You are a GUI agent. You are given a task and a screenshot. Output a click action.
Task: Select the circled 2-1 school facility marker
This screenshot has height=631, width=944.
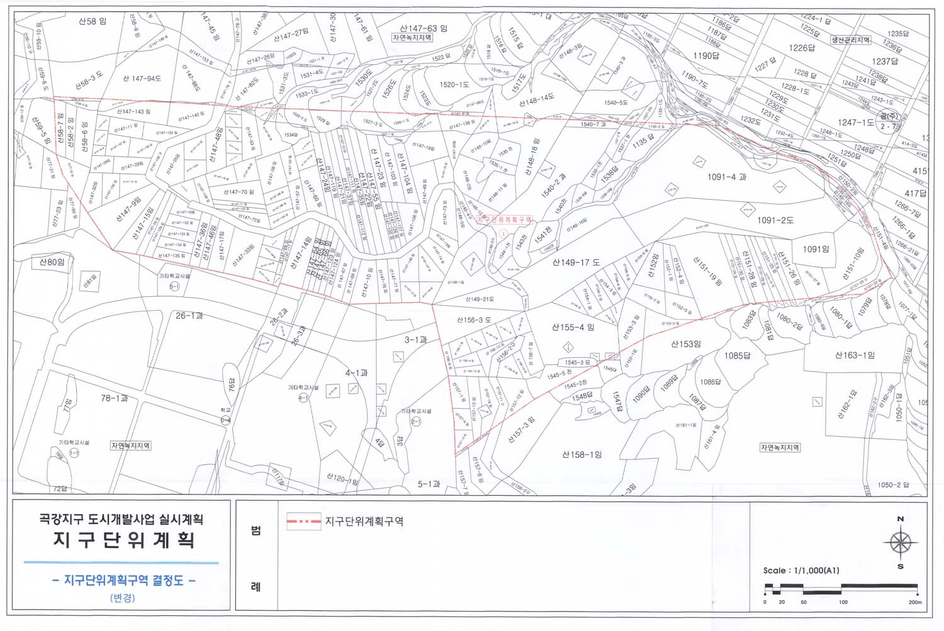click(416, 421)
